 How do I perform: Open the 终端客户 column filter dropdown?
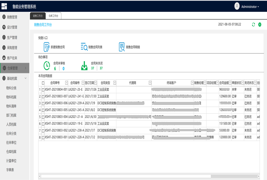click(192, 83)
